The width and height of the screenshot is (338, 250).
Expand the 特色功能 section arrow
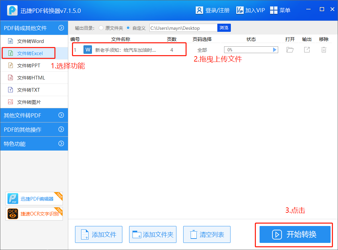(61, 144)
